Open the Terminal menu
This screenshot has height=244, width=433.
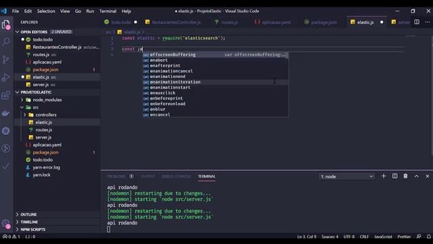(108, 11)
